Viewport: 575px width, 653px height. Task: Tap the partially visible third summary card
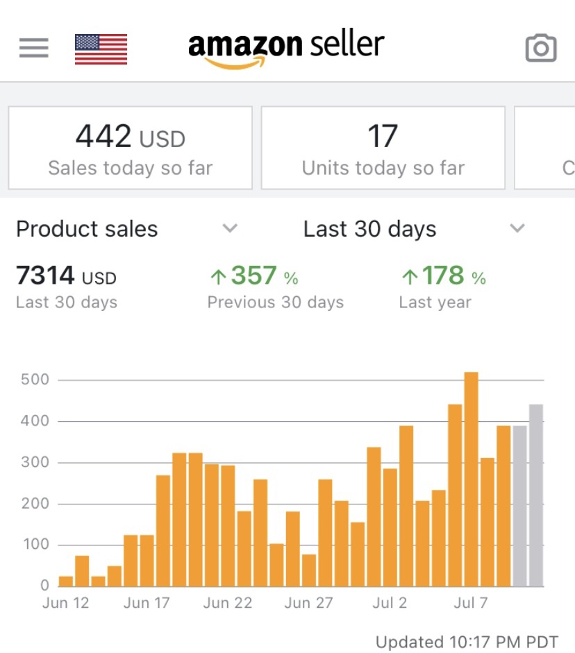[x=545, y=148]
